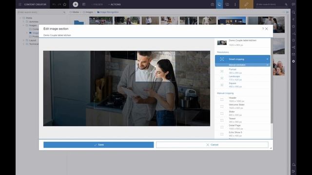Viewport: 312px width, 175px height.
Task: Choose the Slider cropping format
Action: coord(243,113)
